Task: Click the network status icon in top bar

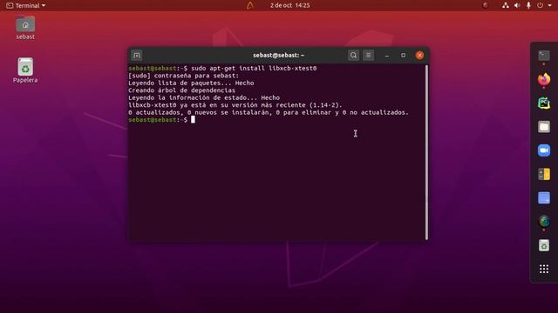Action: click(x=506, y=5)
